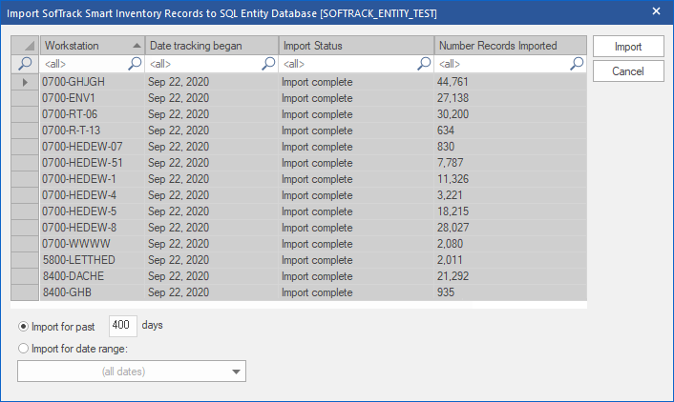Select the Import for date range radio button
This screenshot has height=402, width=674.
coord(23,349)
